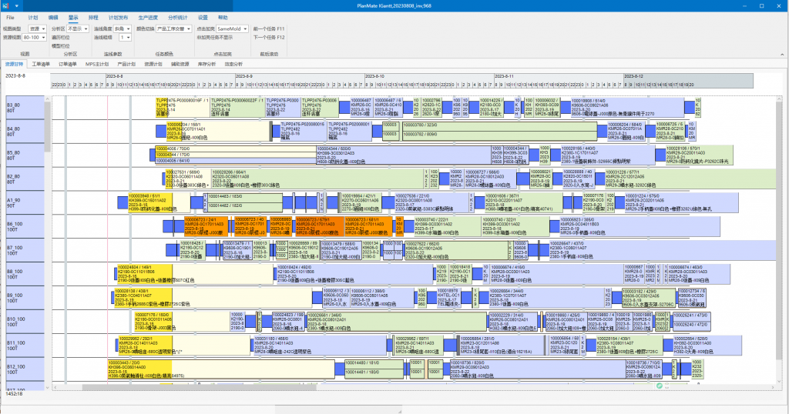This screenshot has height=414, width=789.
Task: Select the B6_100 resource row header
Action: click(x=25, y=226)
